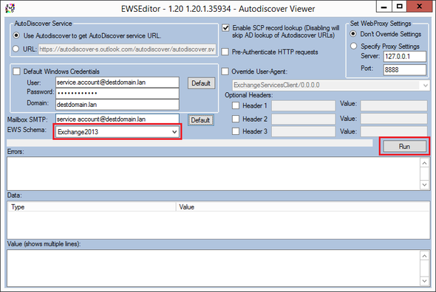436x292 pixels.
Task: Click the Header 1 Value field
Action: pyautogui.click(x=394, y=105)
